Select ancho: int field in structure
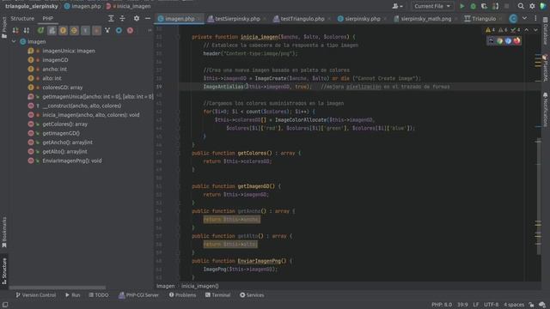 [x=55, y=69]
